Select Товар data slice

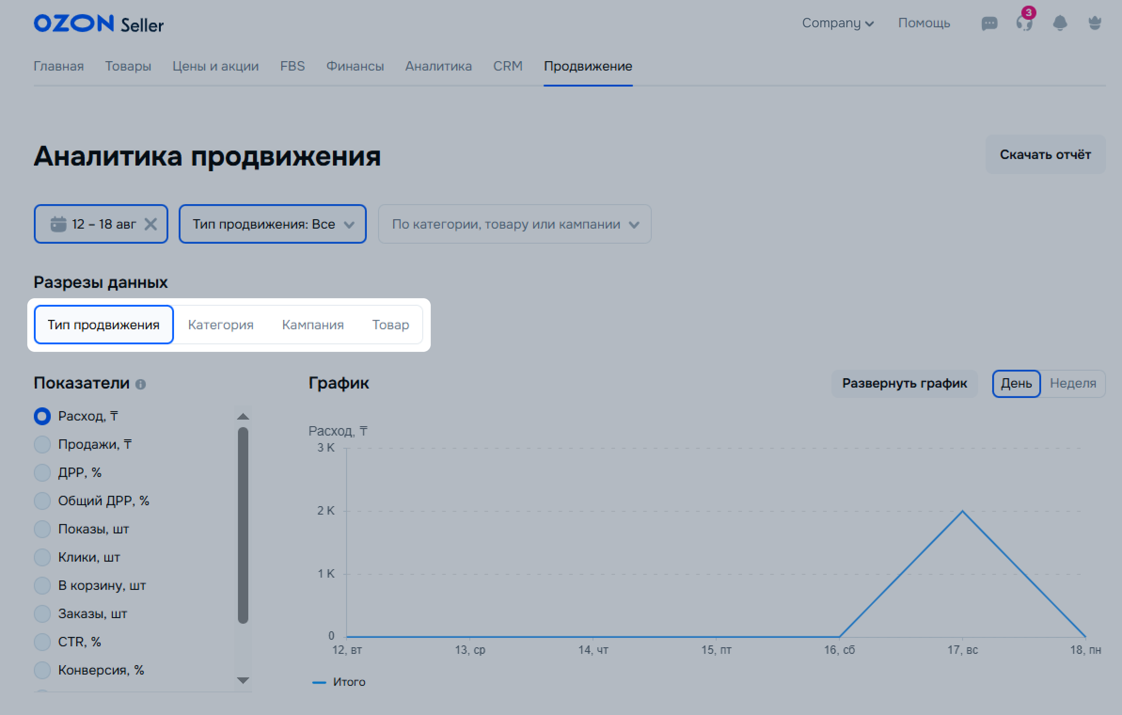(390, 325)
